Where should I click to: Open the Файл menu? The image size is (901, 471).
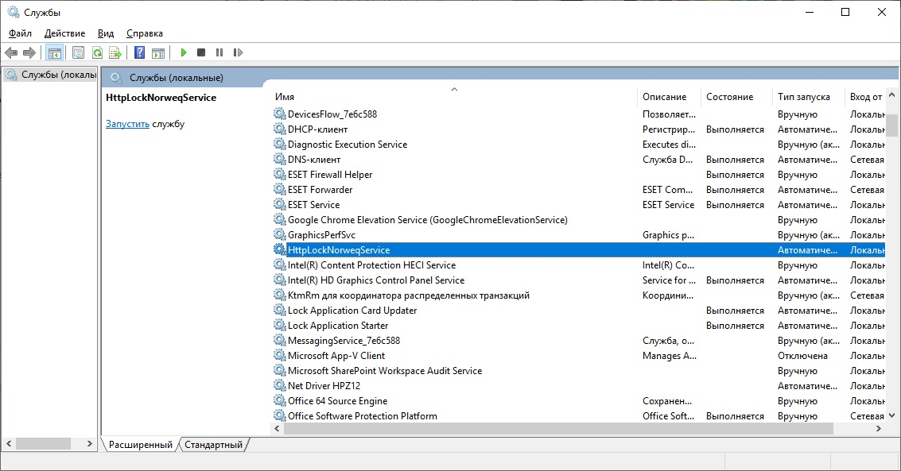[20, 33]
